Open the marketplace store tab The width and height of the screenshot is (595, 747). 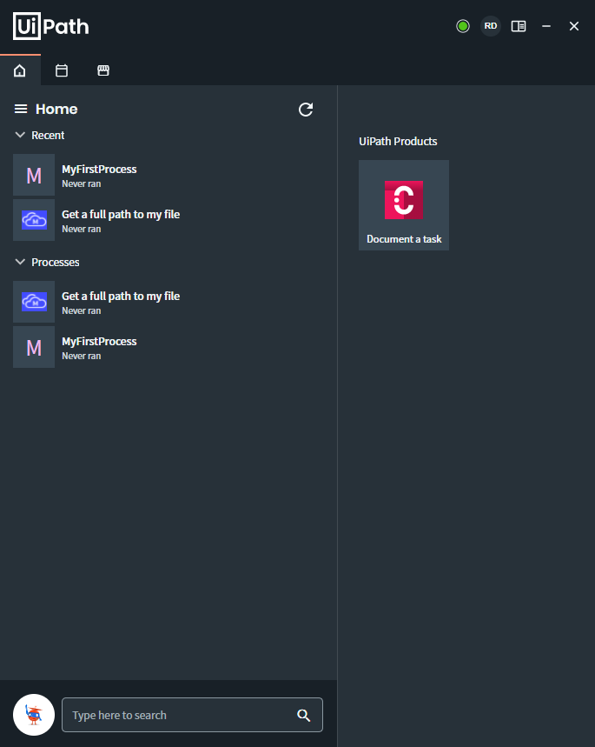(x=103, y=70)
